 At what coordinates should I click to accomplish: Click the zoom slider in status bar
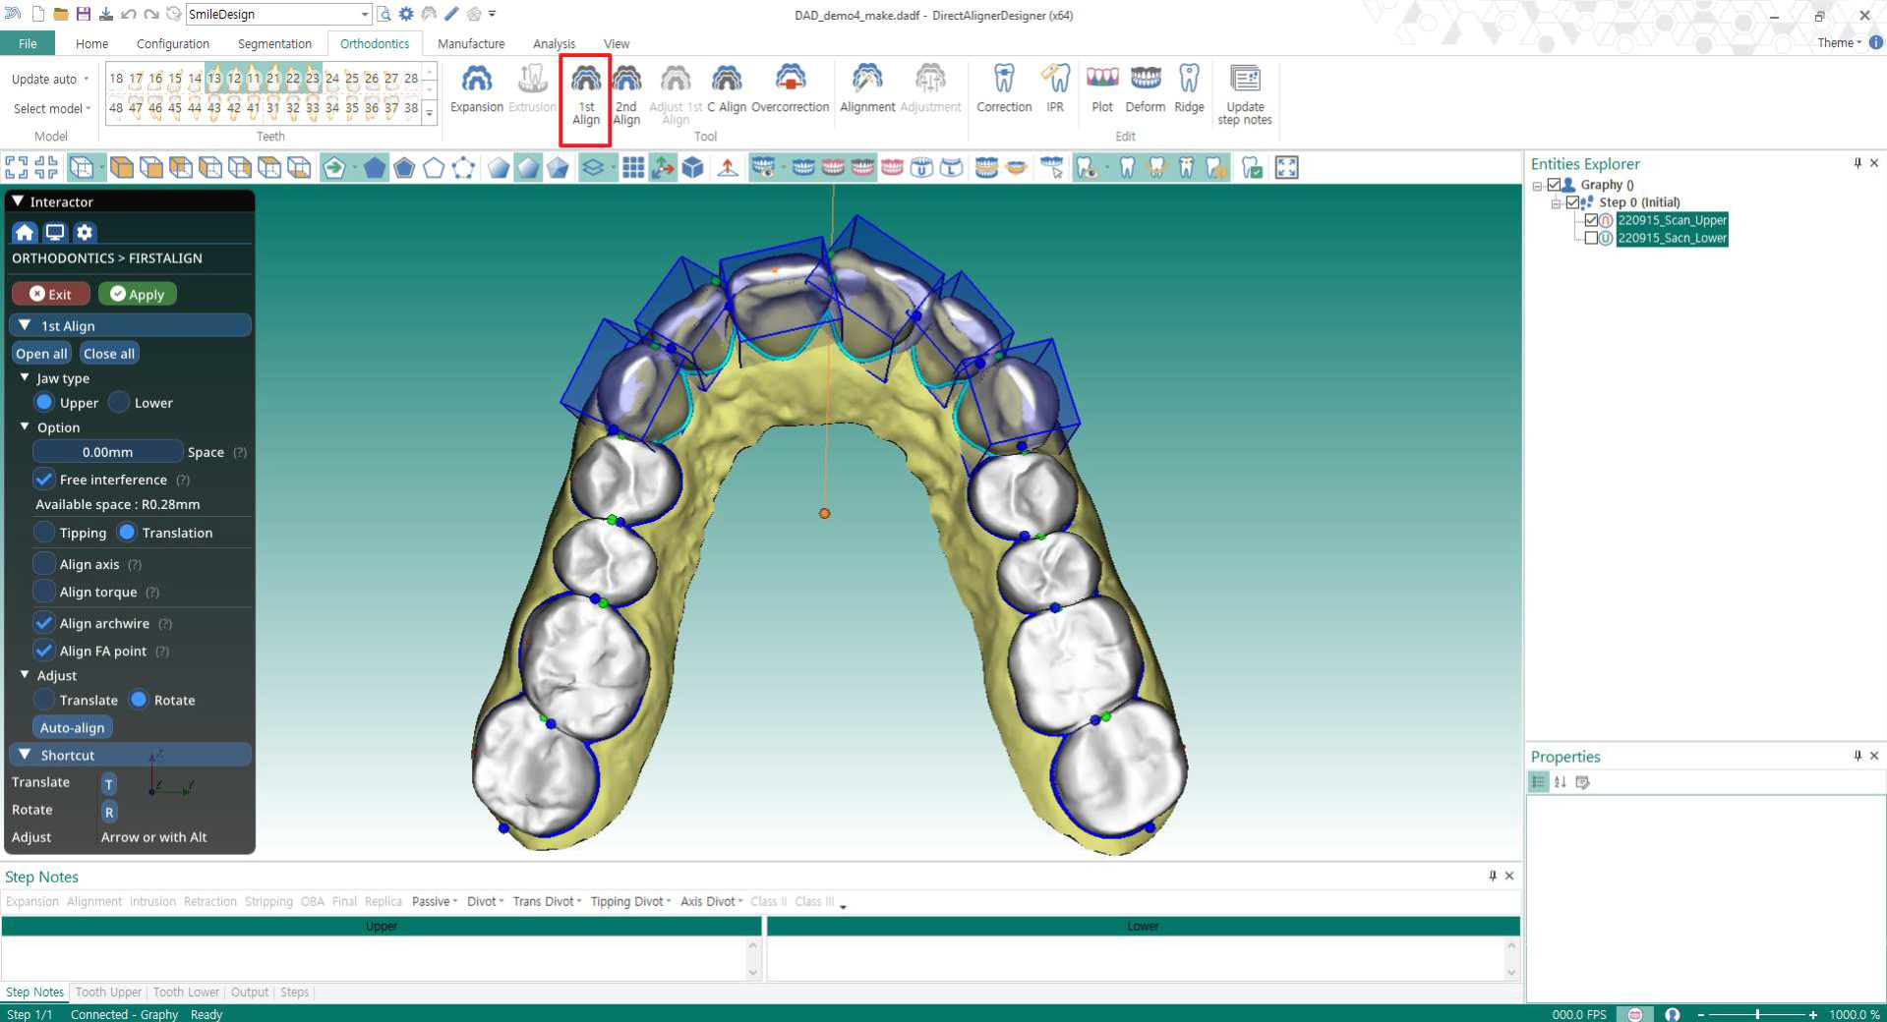pos(1756,1014)
